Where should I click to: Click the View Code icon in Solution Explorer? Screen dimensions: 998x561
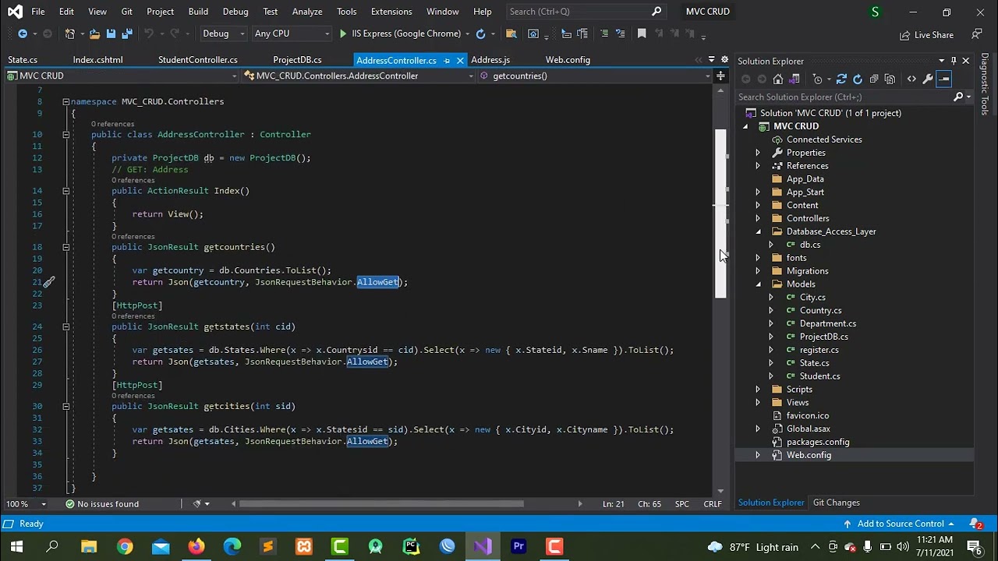(911, 79)
